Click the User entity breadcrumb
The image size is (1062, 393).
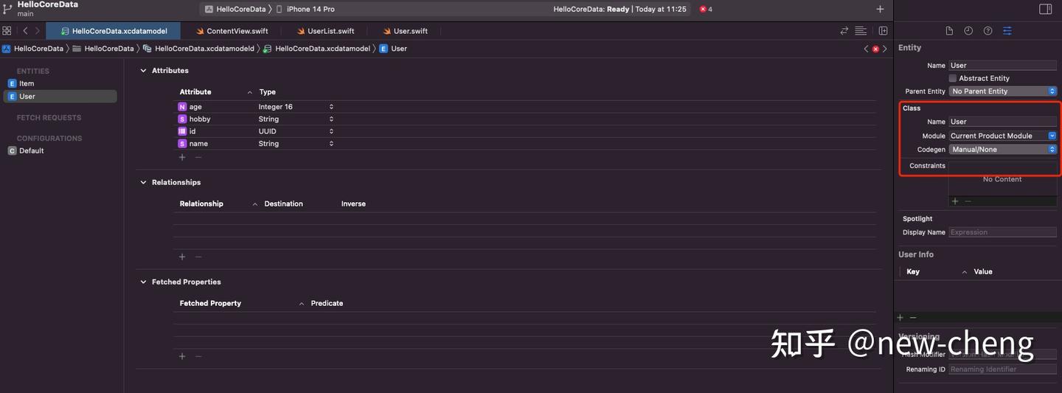click(393, 49)
